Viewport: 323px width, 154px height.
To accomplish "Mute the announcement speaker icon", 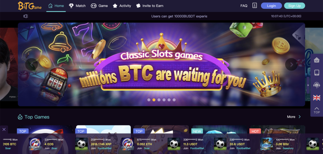I will coord(26,16).
